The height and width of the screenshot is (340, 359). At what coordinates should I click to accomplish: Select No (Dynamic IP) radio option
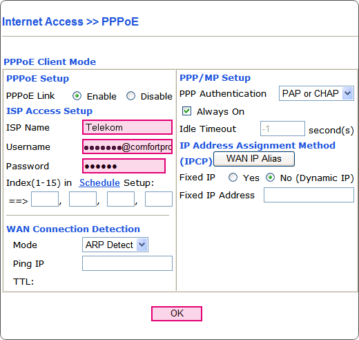pos(270,178)
